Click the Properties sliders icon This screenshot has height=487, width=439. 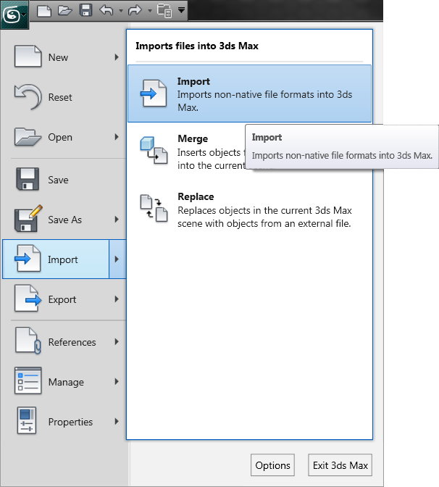[27, 420]
